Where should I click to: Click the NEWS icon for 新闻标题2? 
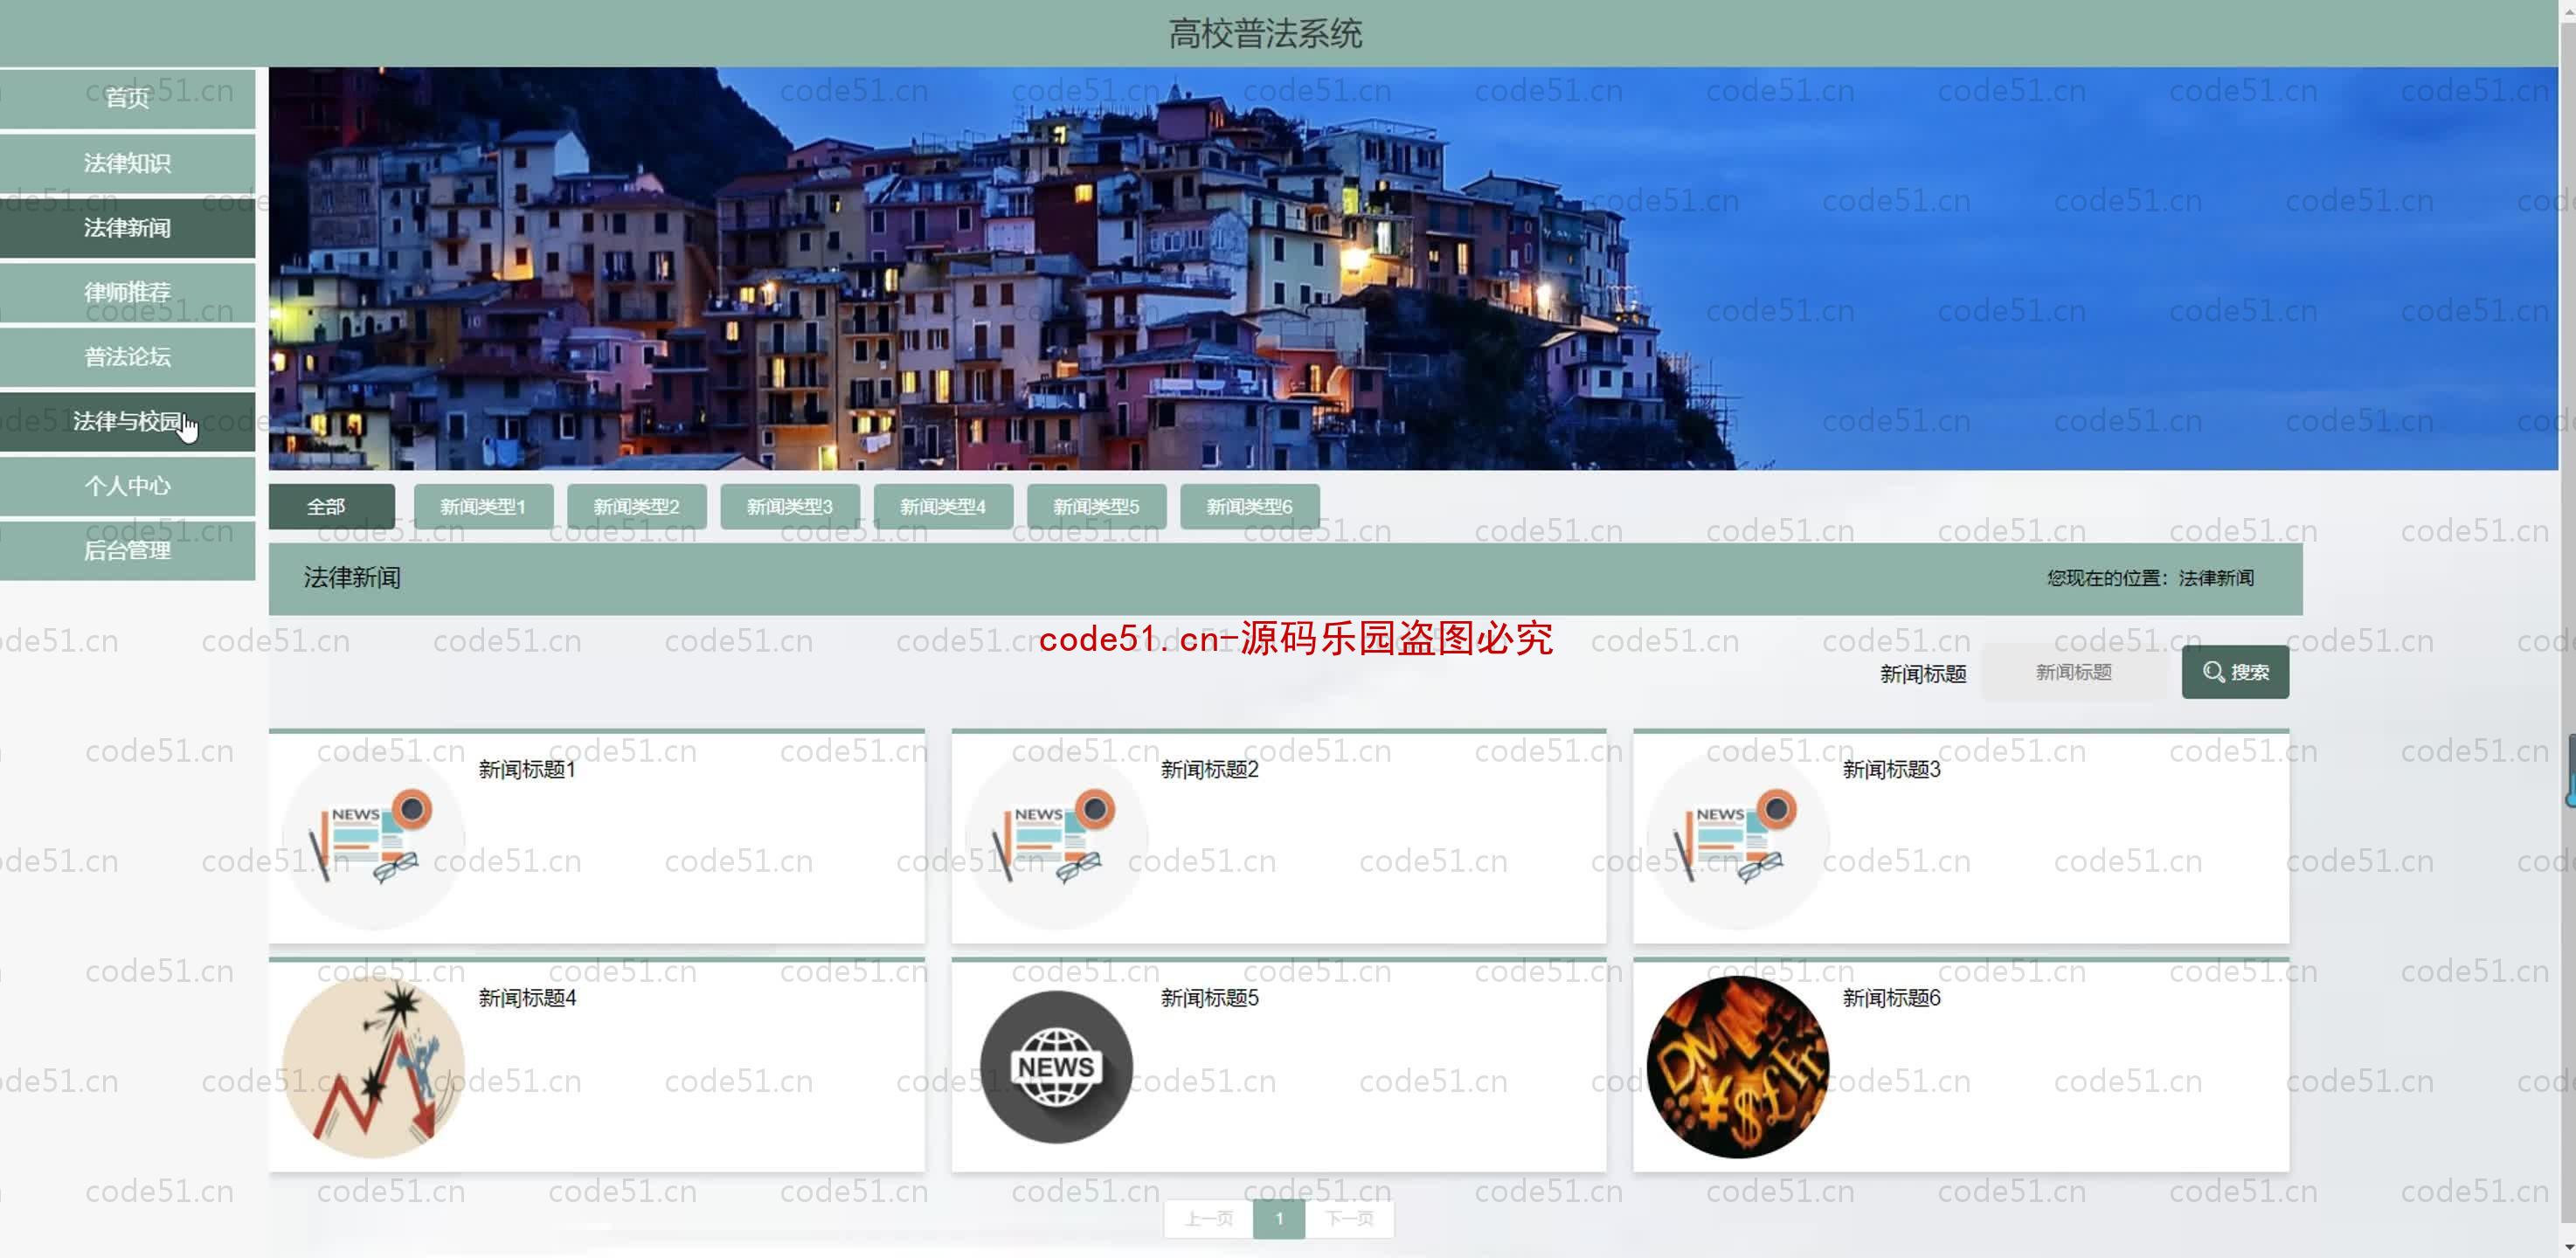(1053, 838)
